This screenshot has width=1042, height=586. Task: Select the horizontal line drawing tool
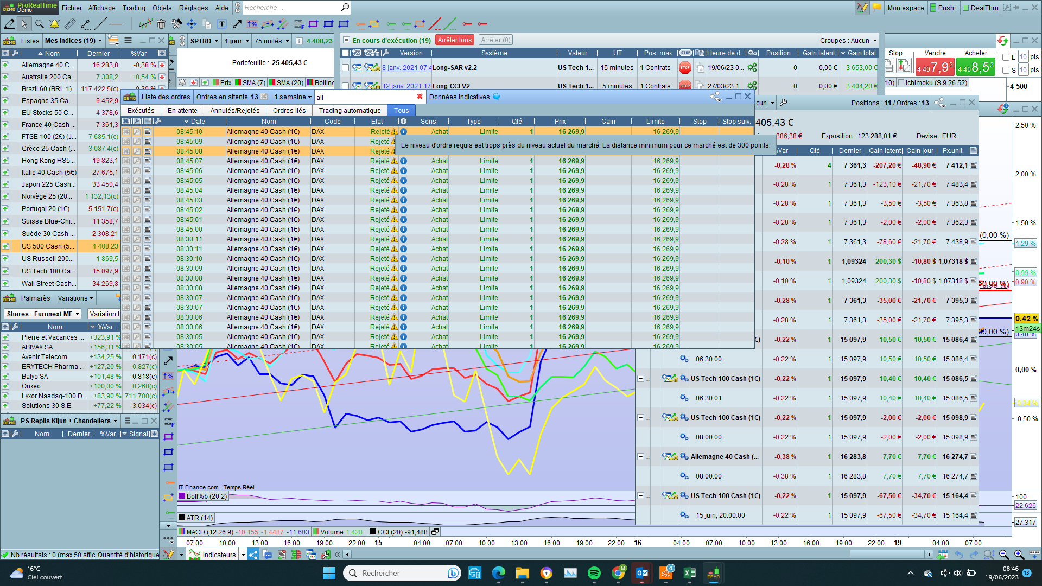116,24
